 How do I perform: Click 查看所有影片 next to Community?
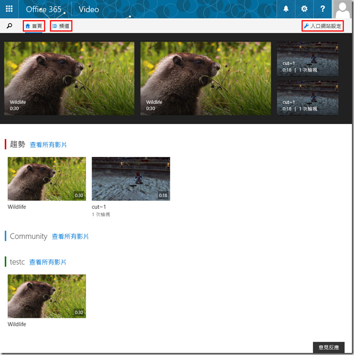pyautogui.click(x=70, y=236)
